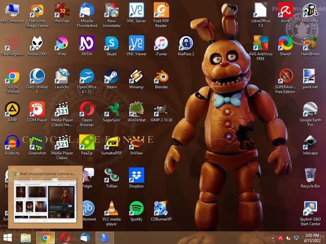The height and width of the screenshot is (244, 326).
Task: Open SUPERAntiSpyware Free Edition shortcut
Action: tap(286, 81)
